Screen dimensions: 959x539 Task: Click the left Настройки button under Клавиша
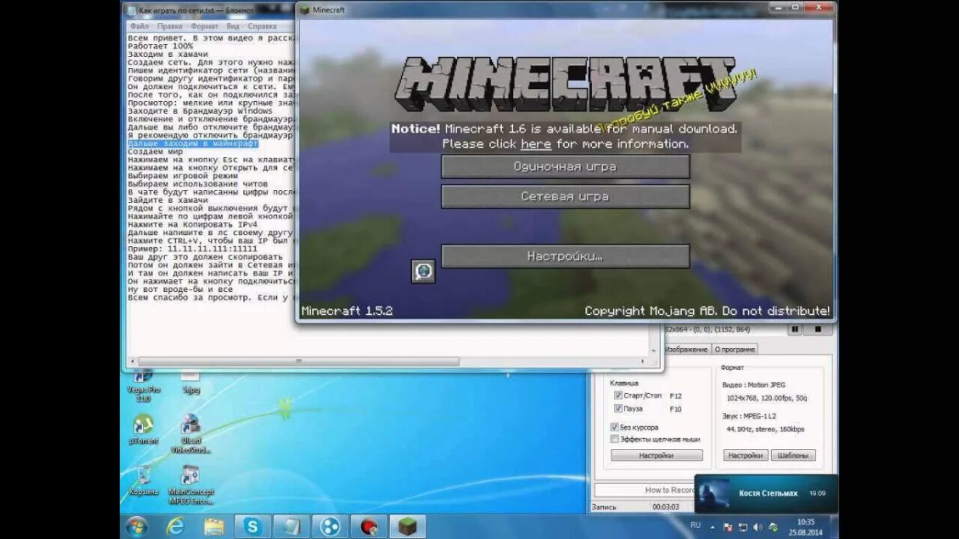tap(656, 455)
